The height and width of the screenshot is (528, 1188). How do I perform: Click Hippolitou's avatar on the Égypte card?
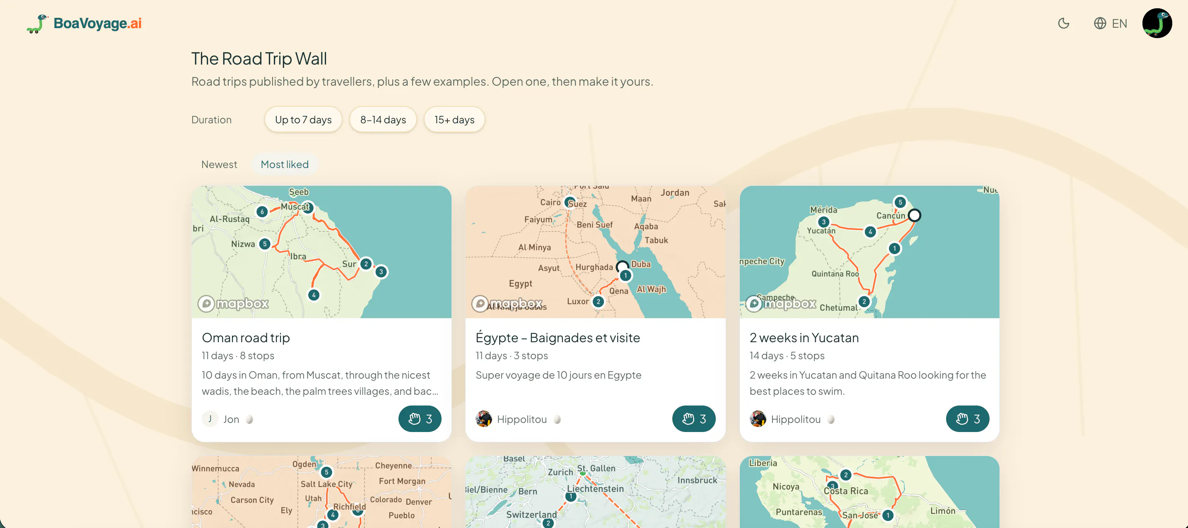pyautogui.click(x=483, y=419)
